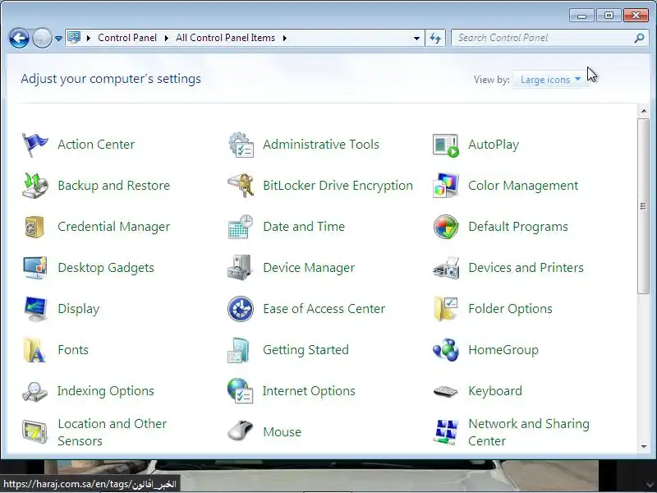
Task: Click the Display link text
Action: click(x=79, y=309)
